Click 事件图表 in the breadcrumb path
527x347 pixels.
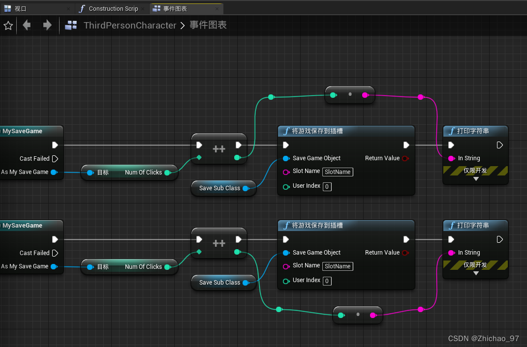click(208, 25)
